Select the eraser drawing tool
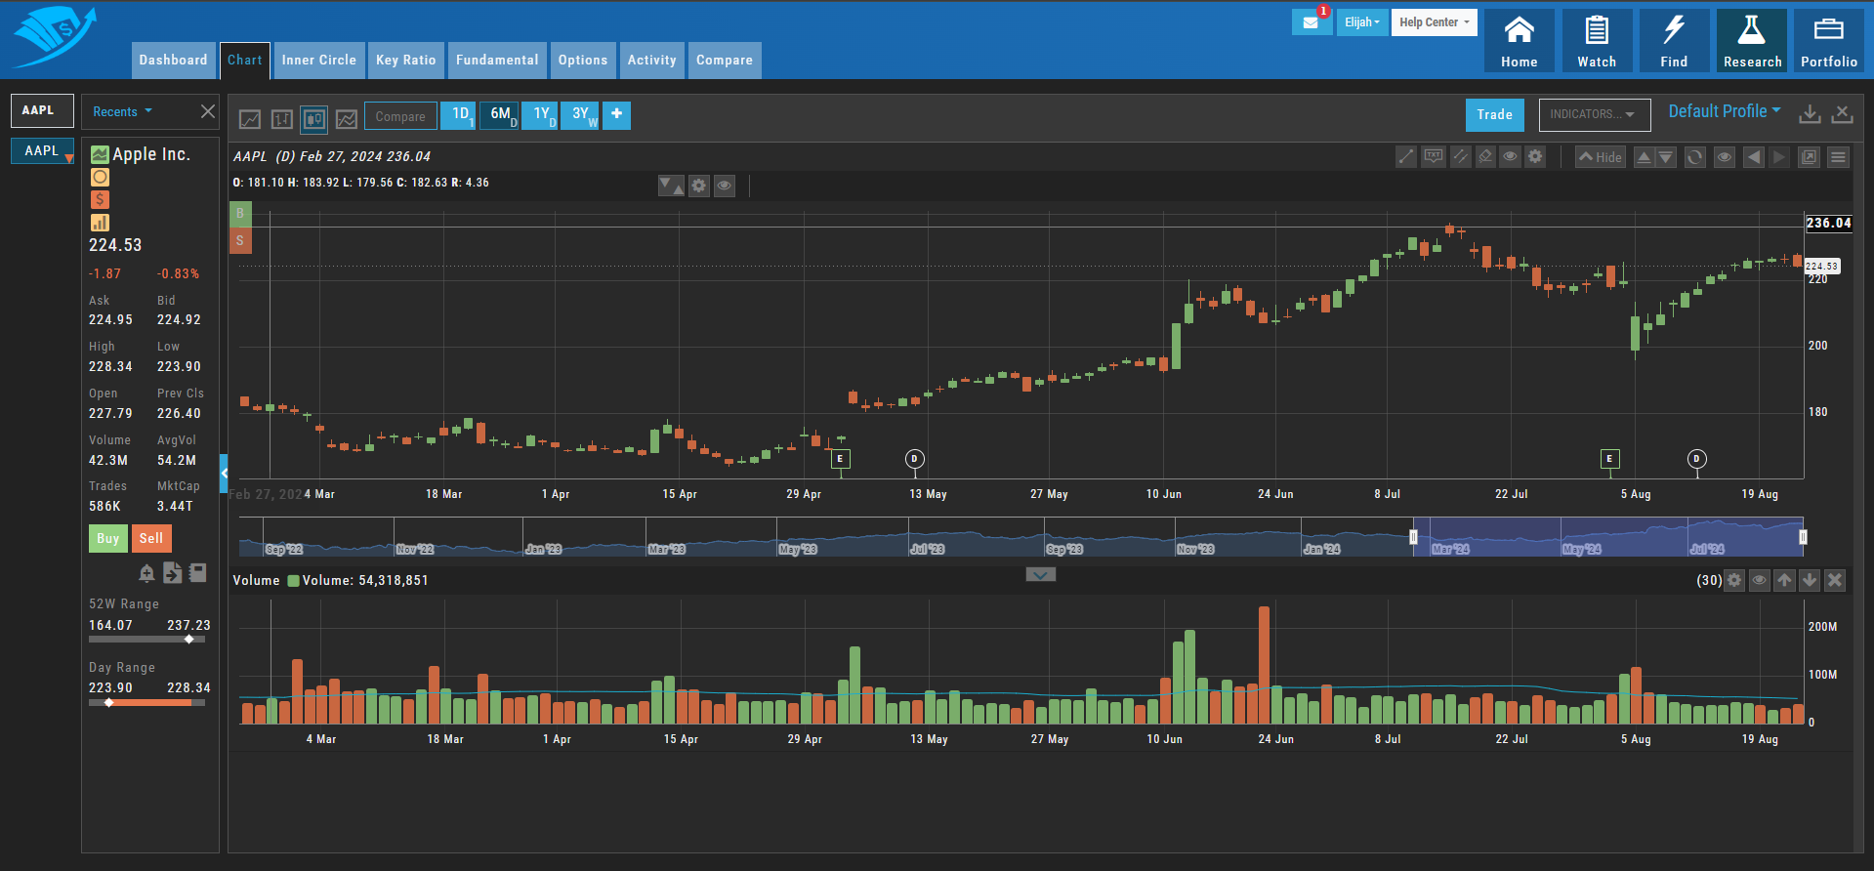This screenshot has height=871, width=1874. (x=1485, y=157)
